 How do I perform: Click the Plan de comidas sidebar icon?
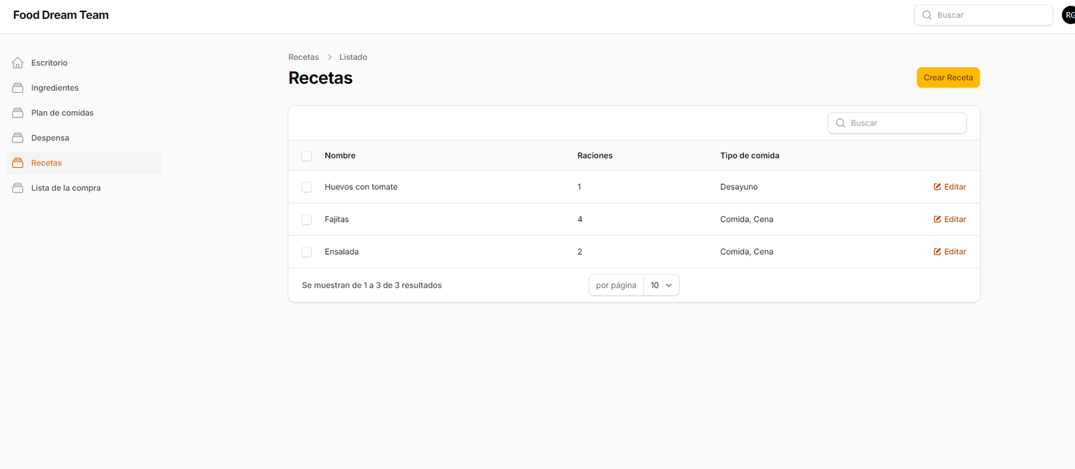coord(17,113)
